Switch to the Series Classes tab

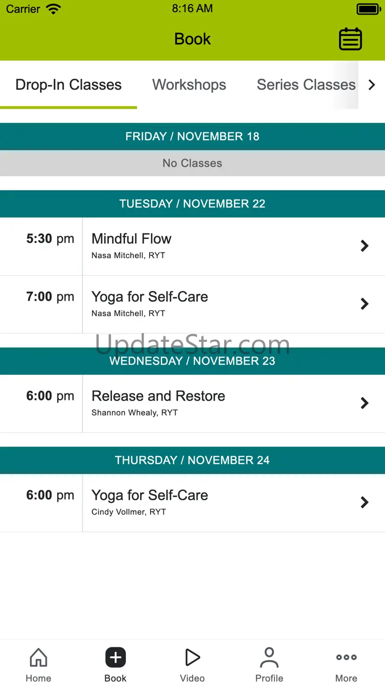(306, 85)
